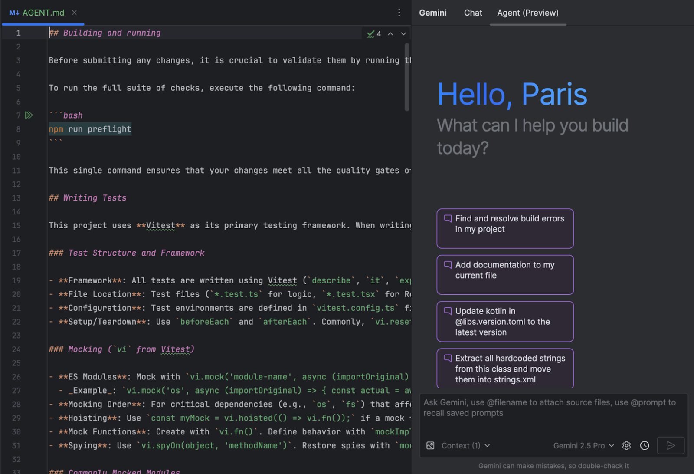The height and width of the screenshot is (474, 694).
Task: Choose 'Add documentation to my current file' suggestion
Action: [505, 275]
